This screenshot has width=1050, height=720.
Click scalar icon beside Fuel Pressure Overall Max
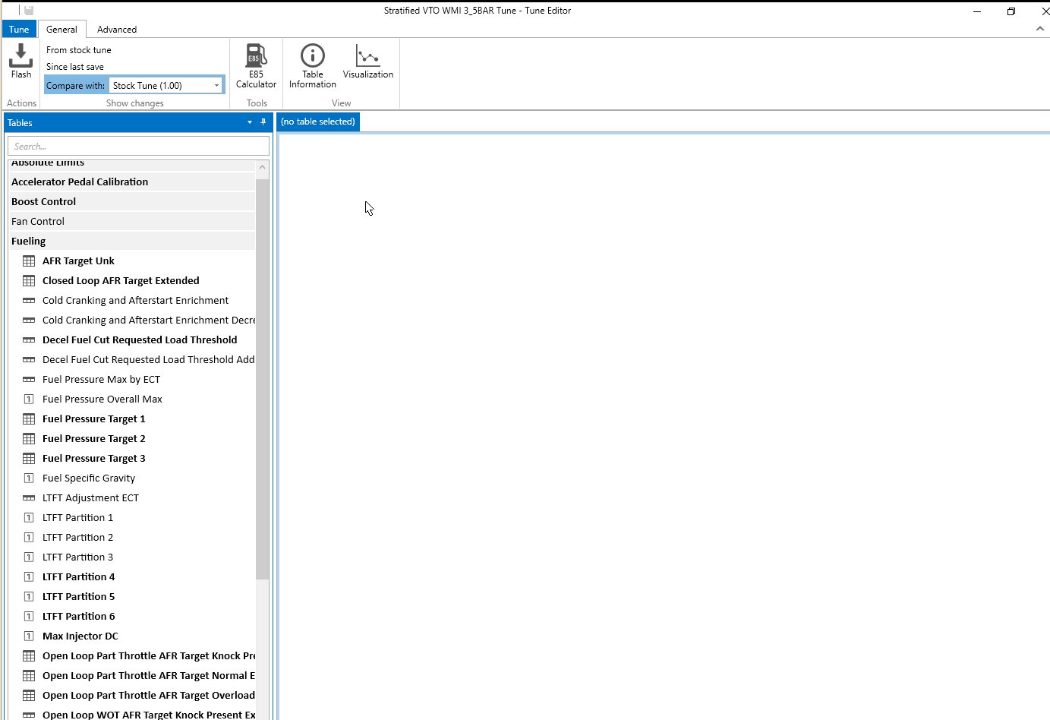(29, 399)
